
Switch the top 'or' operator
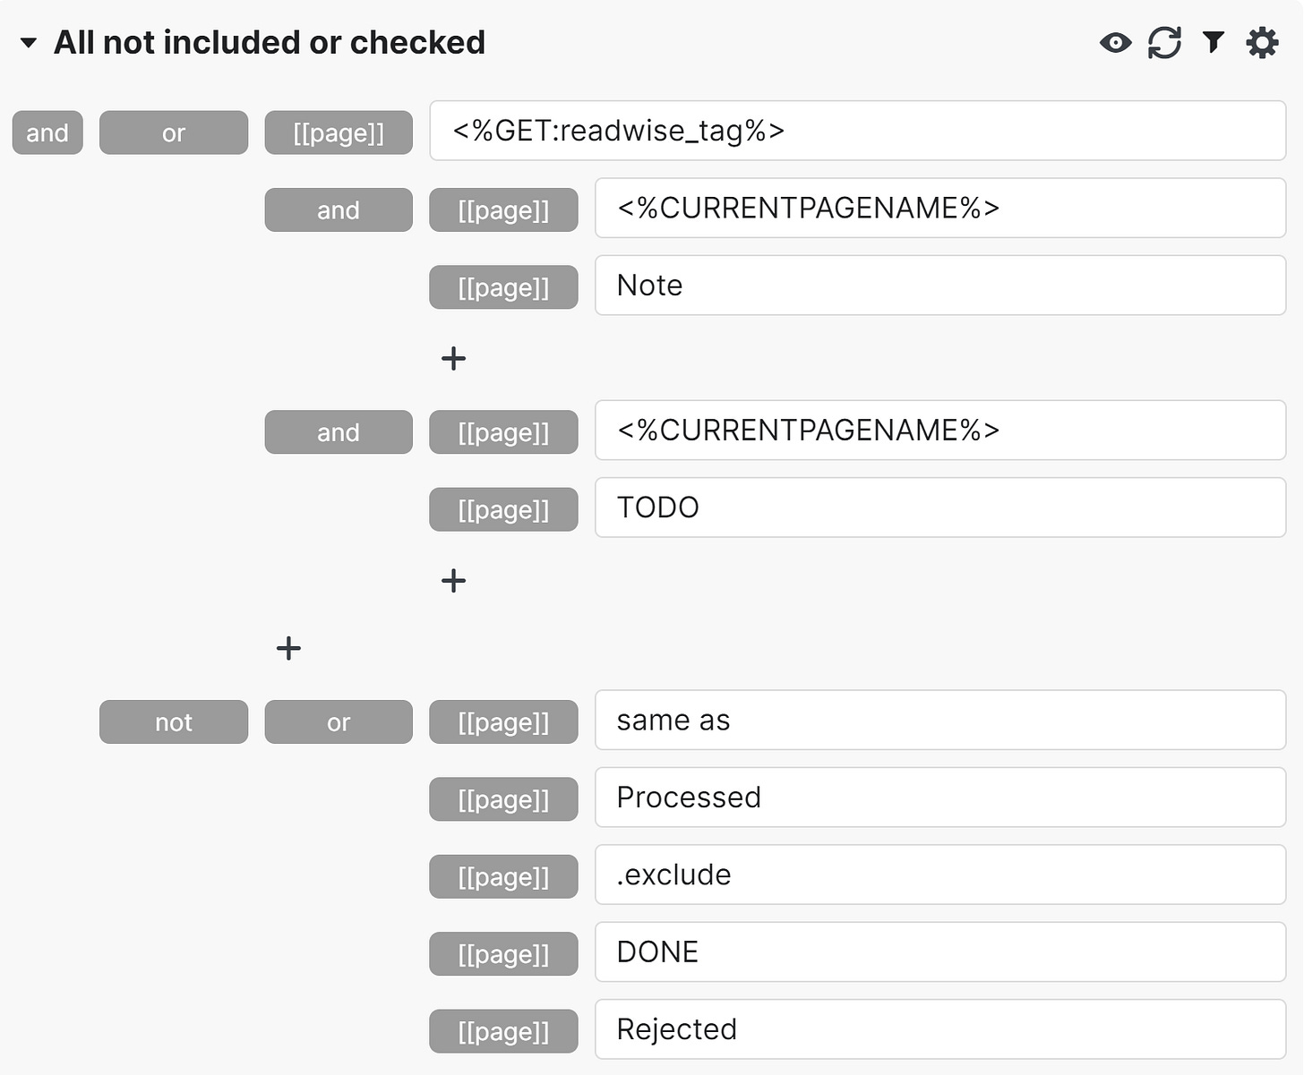(x=174, y=132)
